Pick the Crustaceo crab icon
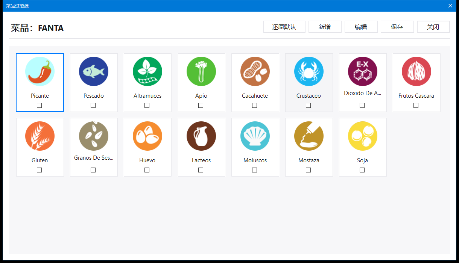 point(309,71)
